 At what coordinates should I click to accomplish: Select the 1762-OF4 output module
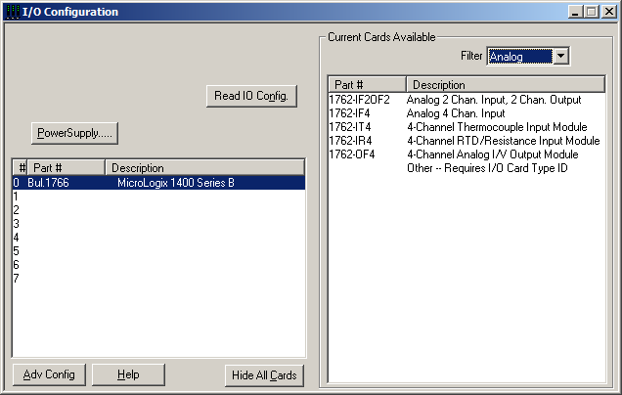tap(466, 154)
